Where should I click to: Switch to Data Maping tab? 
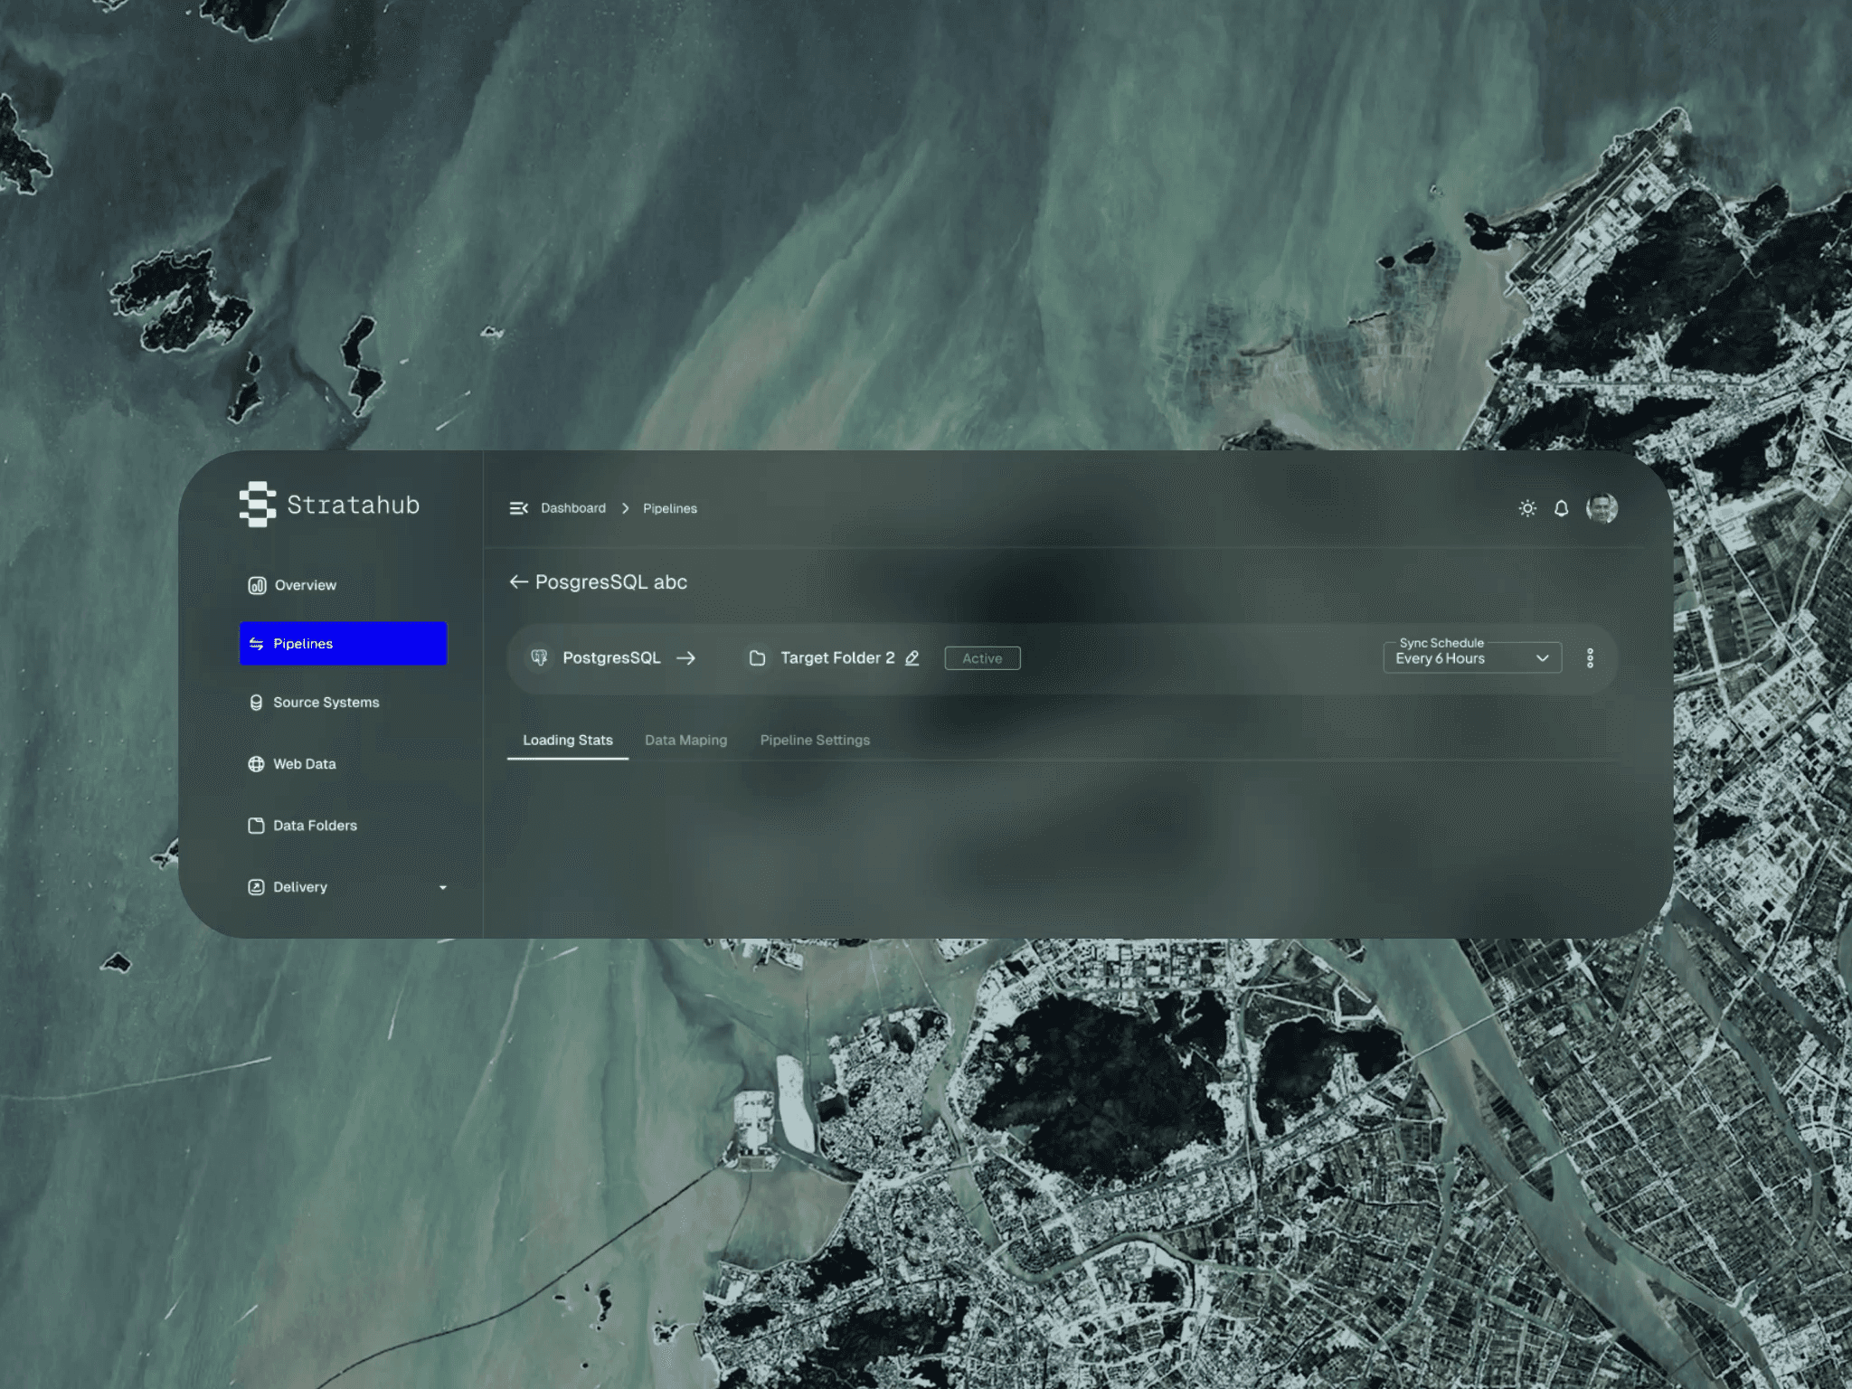pyautogui.click(x=685, y=740)
